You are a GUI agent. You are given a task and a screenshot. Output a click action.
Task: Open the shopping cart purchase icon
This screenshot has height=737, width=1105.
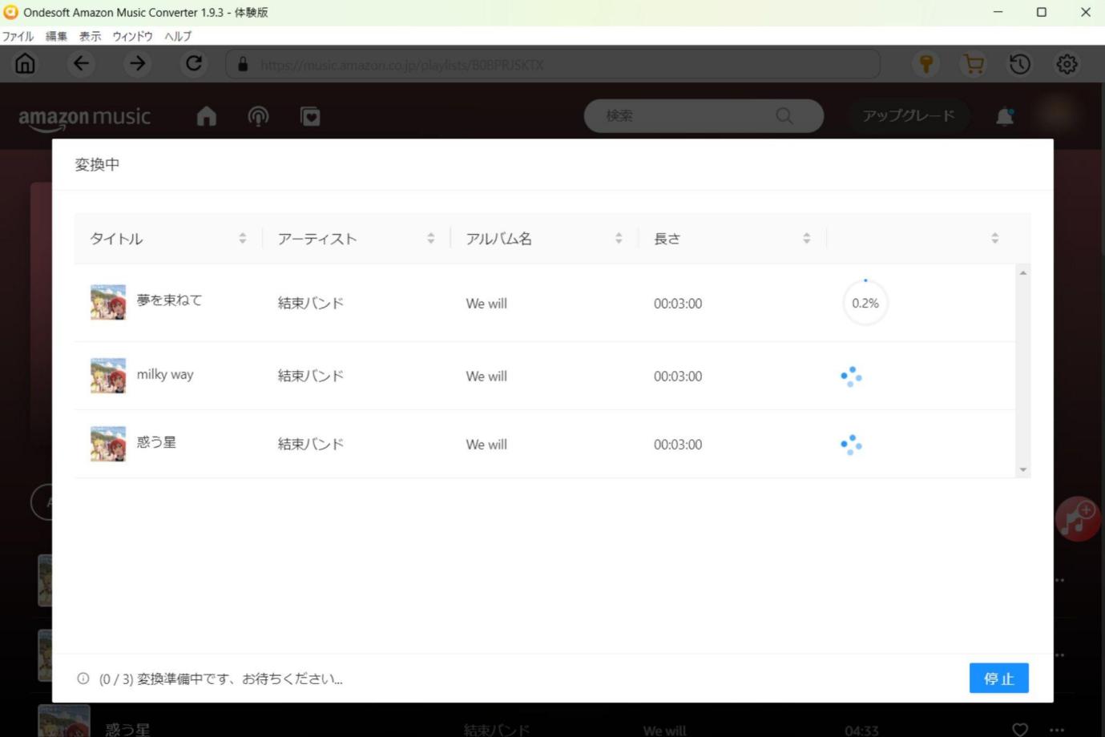pyautogui.click(x=974, y=64)
